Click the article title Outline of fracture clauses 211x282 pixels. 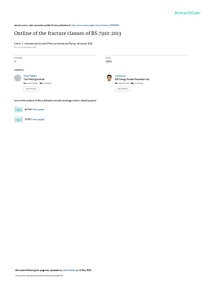click(68, 33)
